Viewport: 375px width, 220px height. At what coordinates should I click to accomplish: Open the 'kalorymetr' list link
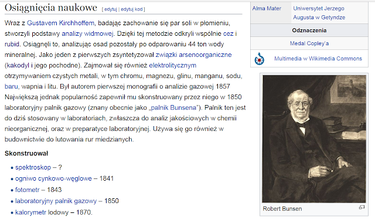click(30, 212)
